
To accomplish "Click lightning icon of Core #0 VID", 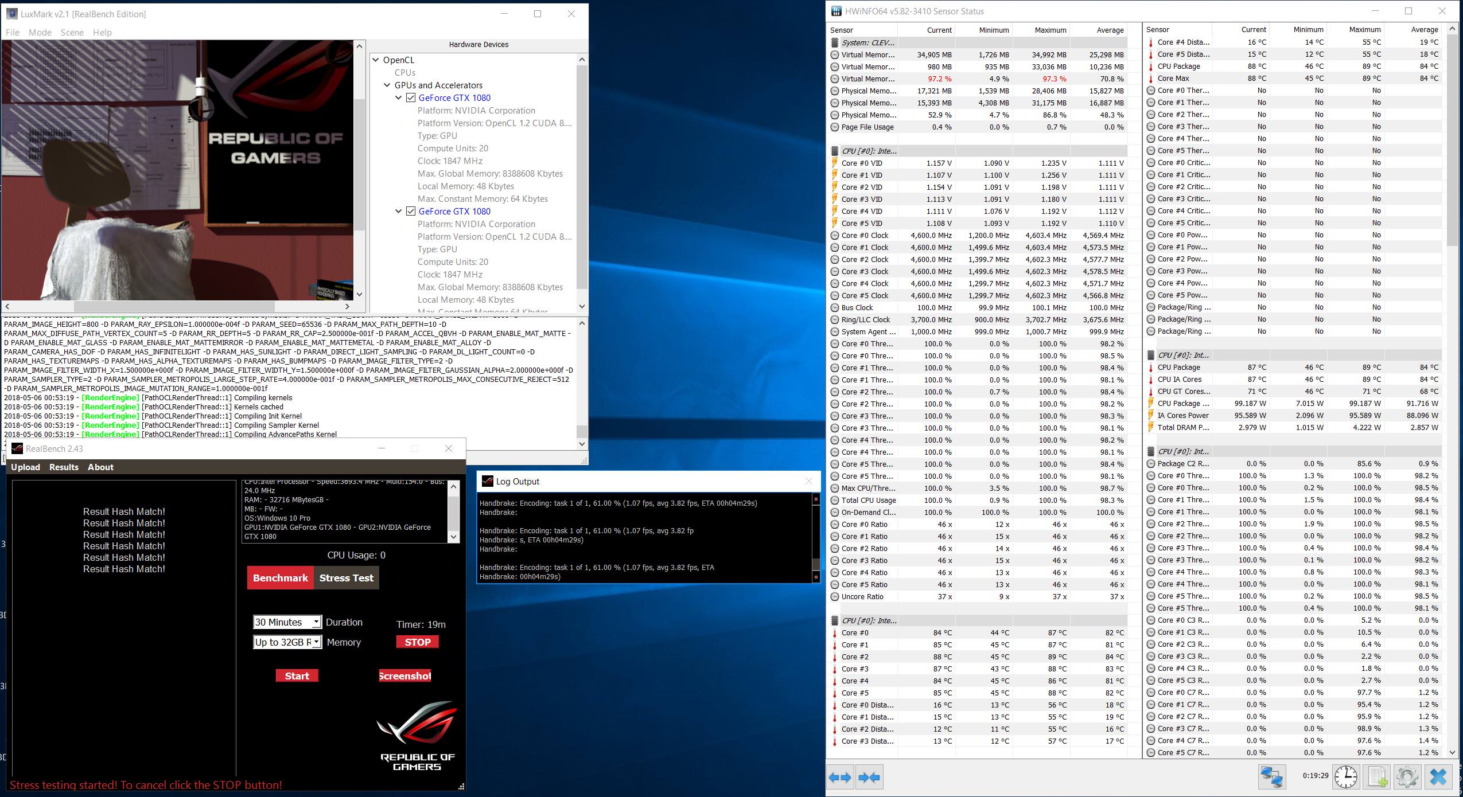I will [x=835, y=163].
